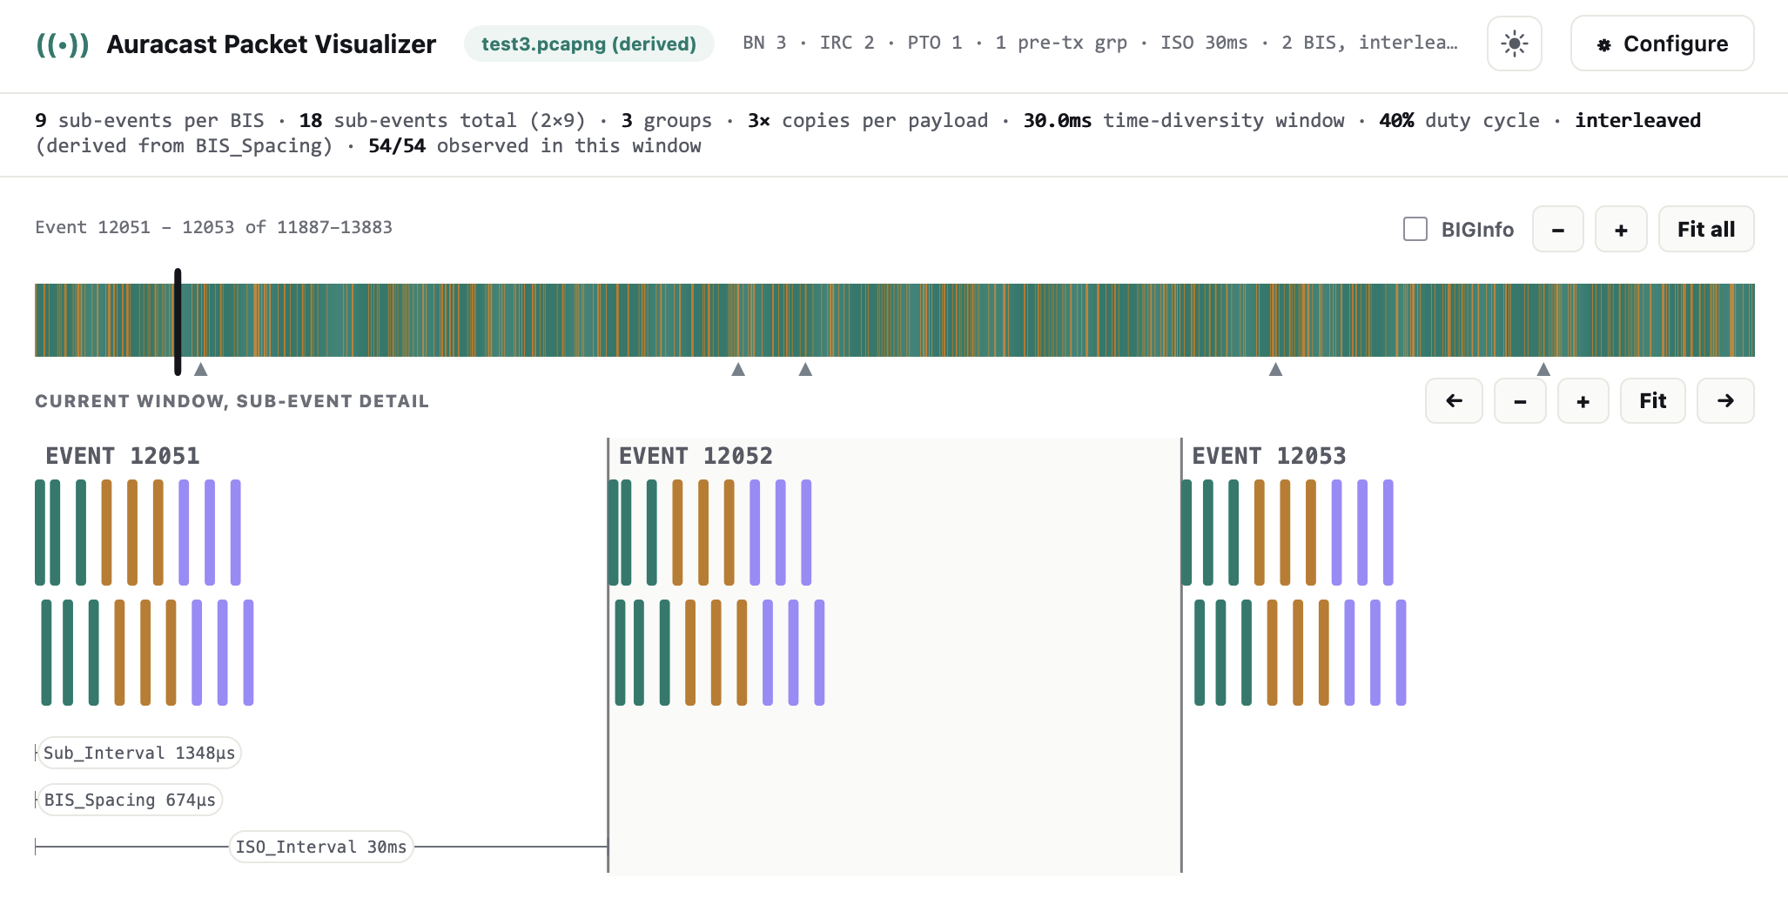Select the EVENT 12052 heading

(x=696, y=456)
